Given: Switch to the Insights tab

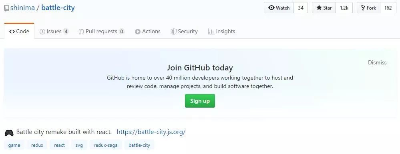Looking at the screenshot, I should [221, 31].
